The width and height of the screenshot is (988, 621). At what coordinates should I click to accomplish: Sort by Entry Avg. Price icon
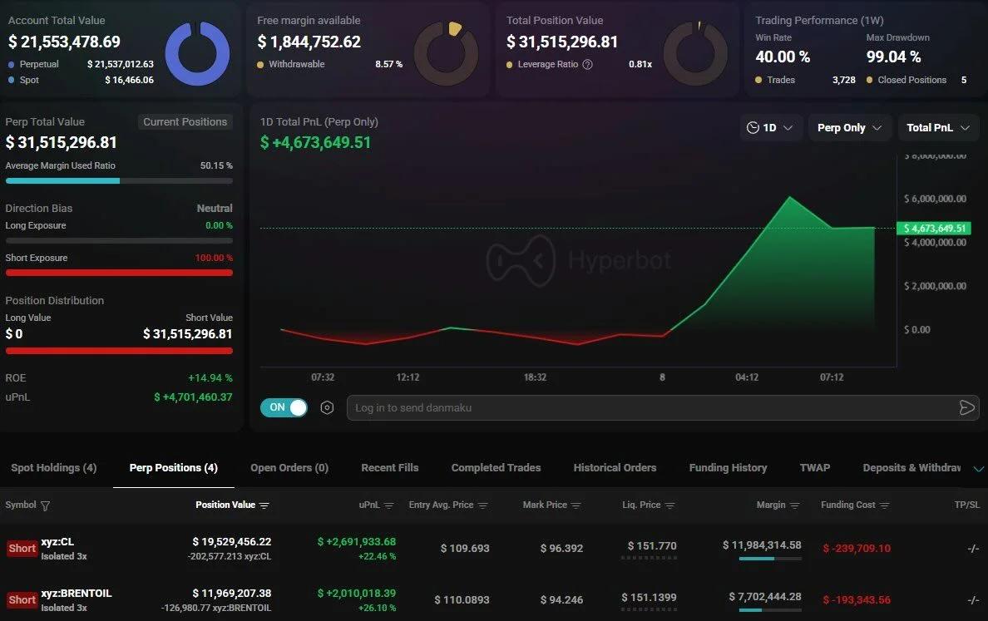[x=483, y=505]
